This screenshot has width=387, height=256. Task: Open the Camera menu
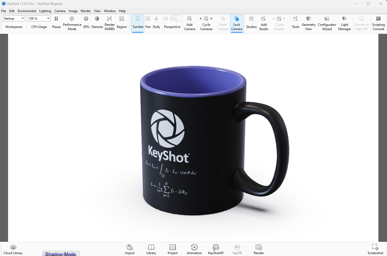pyautogui.click(x=60, y=11)
